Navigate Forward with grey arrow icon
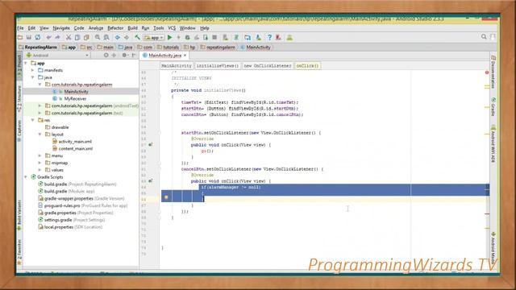This screenshot has height=290, width=516. pos(127,38)
